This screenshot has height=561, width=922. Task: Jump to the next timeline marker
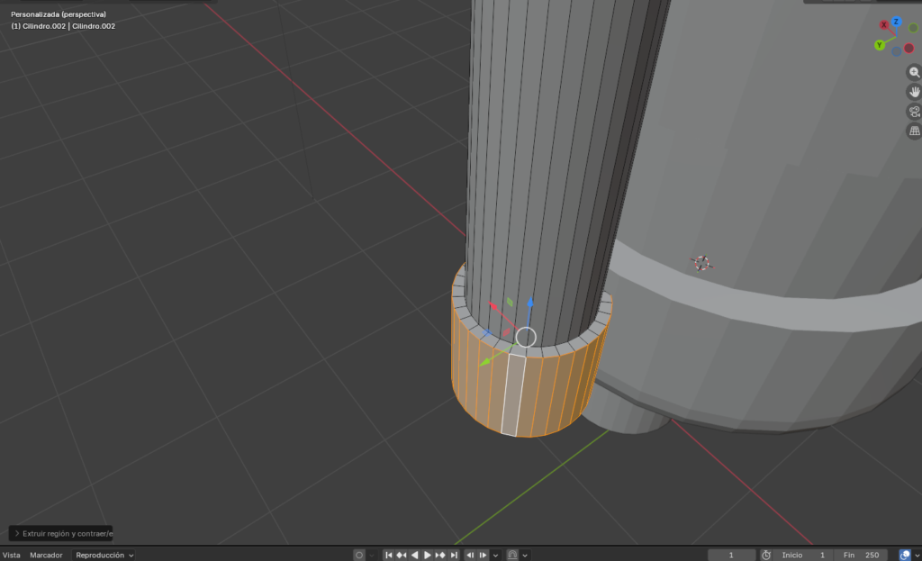tap(483, 555)
